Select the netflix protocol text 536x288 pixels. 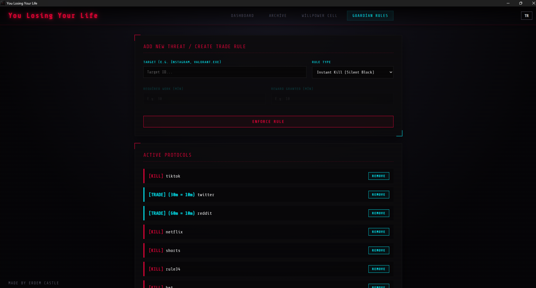tap(174, 232)
